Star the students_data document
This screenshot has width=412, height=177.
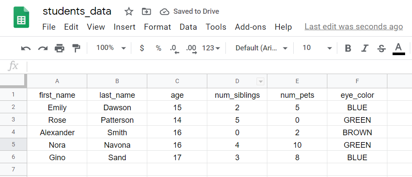coord(129,12)
